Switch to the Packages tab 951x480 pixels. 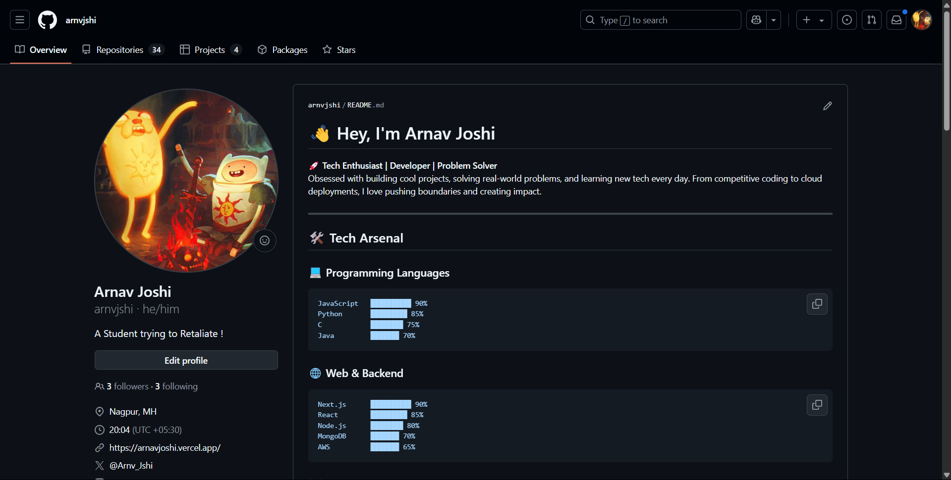(x=282, y=49)
